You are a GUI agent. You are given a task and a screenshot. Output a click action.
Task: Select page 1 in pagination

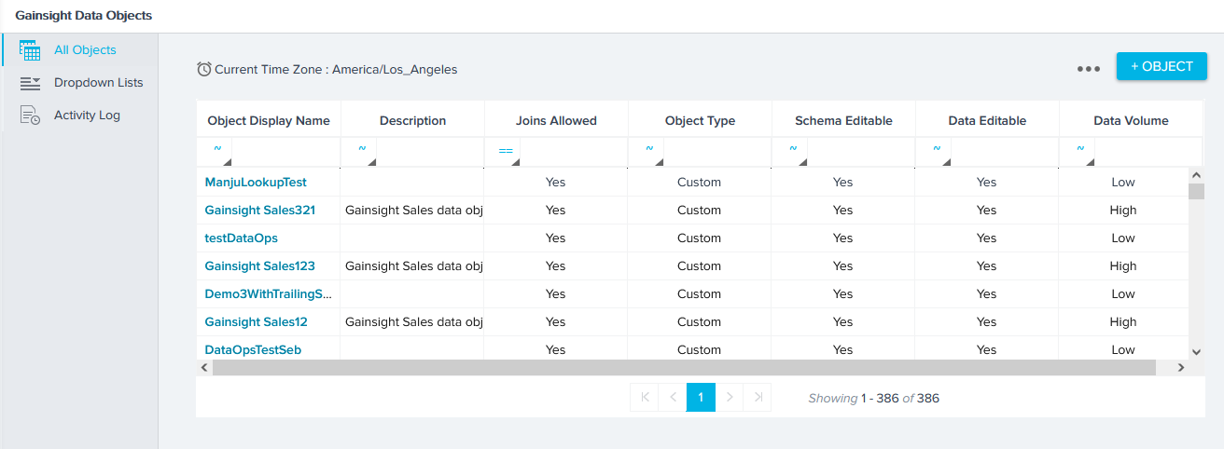coord(701,397)
